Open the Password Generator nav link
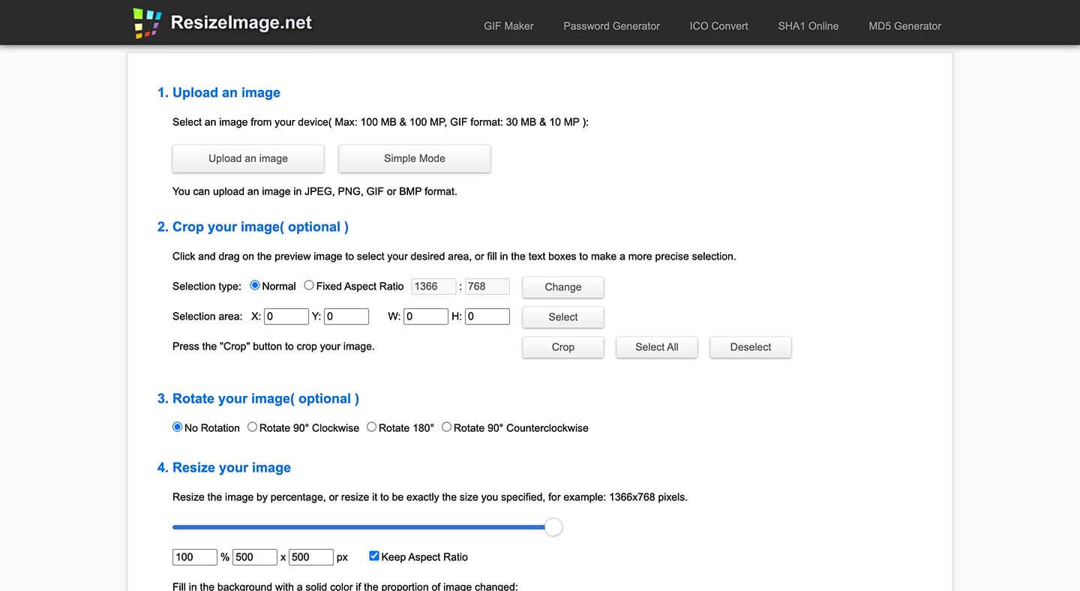The height and width of the screenshot is (591, 1080). 611,25
